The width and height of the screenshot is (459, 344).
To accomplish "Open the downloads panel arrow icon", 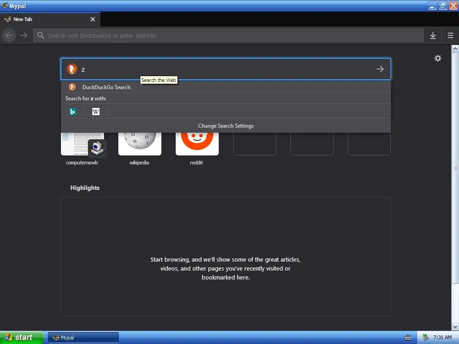I will 433,35.
